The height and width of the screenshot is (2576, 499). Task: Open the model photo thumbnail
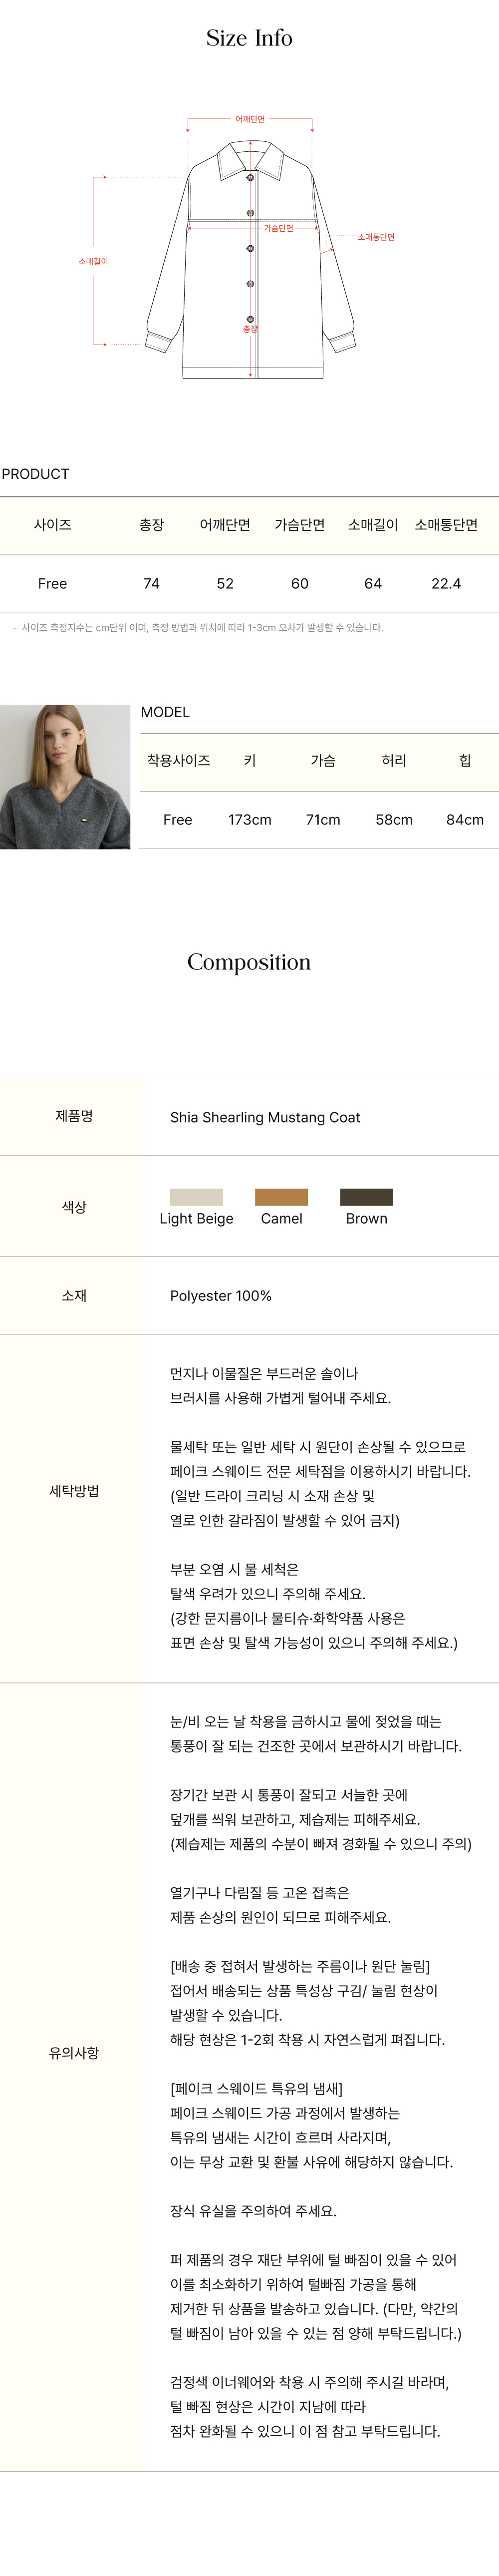tap(65, 777)
